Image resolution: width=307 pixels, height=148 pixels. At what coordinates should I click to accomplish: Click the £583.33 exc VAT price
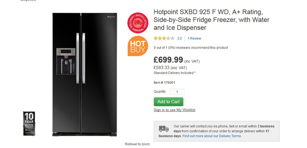click(x=170, y=68)
